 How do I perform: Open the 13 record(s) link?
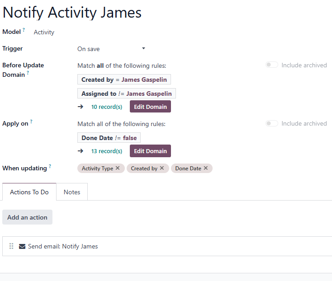[107, 151]
